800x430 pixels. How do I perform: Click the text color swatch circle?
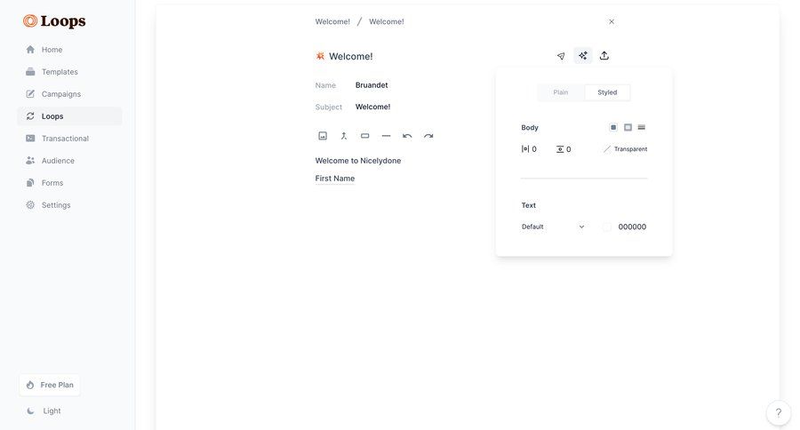pyautogui.click(x=606, y=227)
